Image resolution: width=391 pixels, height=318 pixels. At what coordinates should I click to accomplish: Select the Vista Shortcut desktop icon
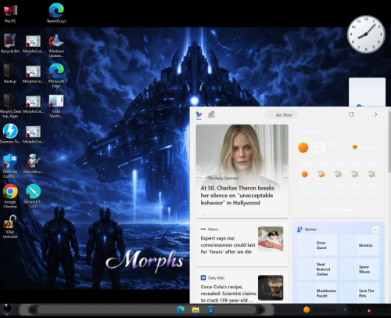pos(56,107)
